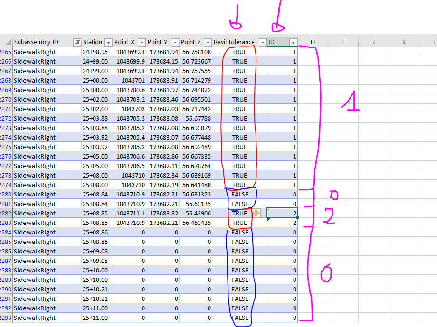Select Point_Z cell 56.639169

pyautogui.click(x=195, y=176)
